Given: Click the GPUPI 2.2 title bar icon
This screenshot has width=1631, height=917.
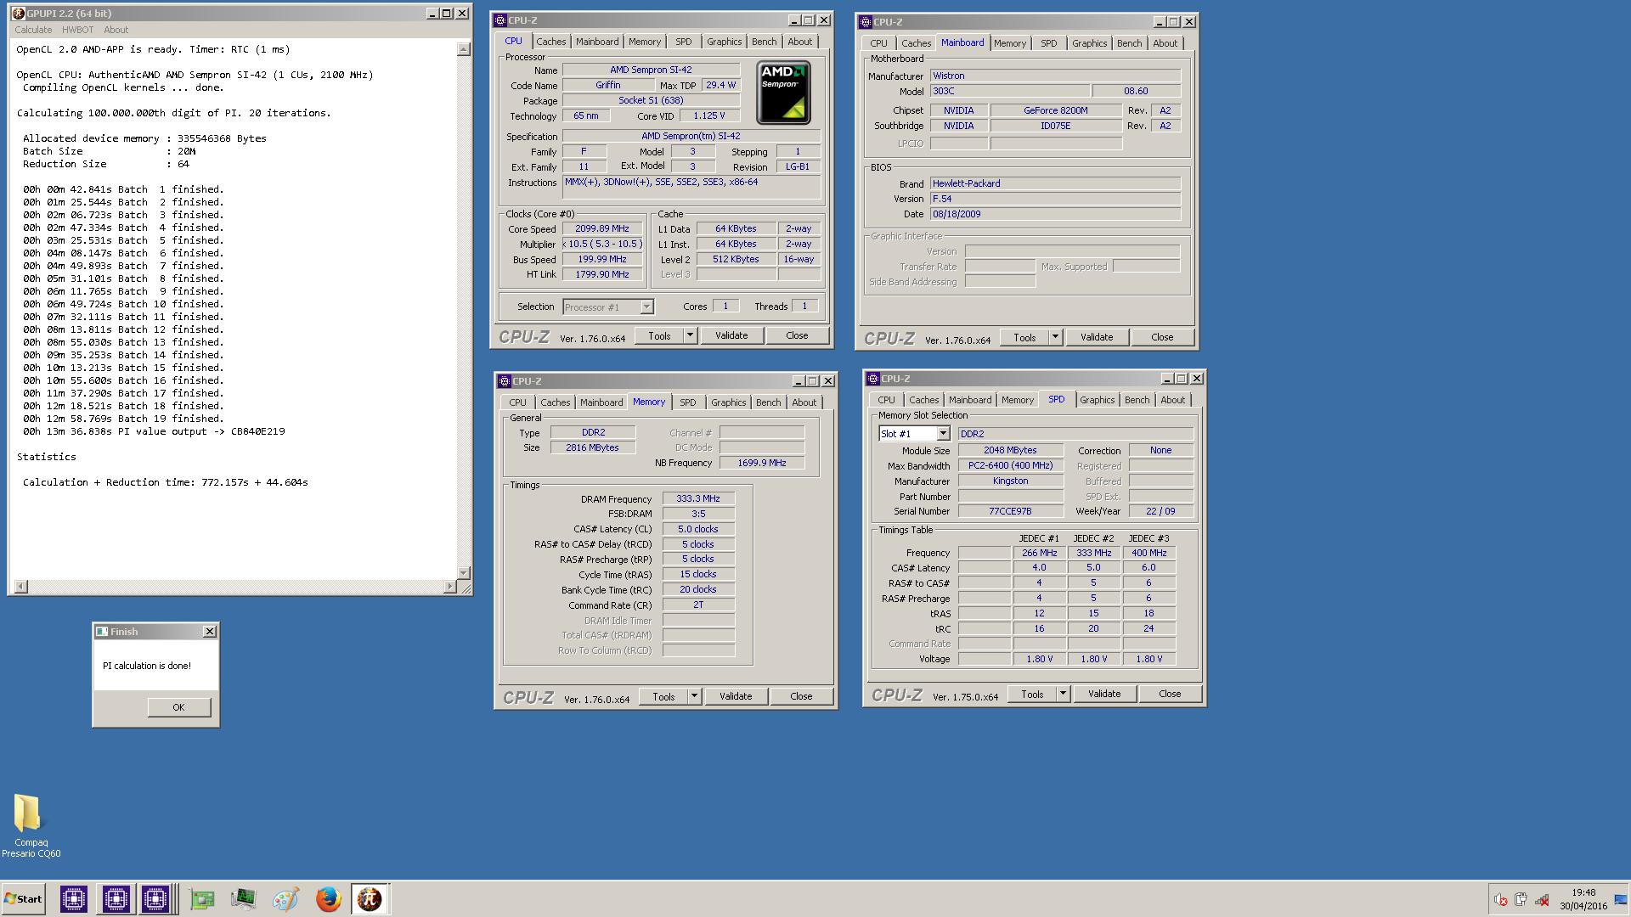Looking at the screenshot, I should [18, 14].
